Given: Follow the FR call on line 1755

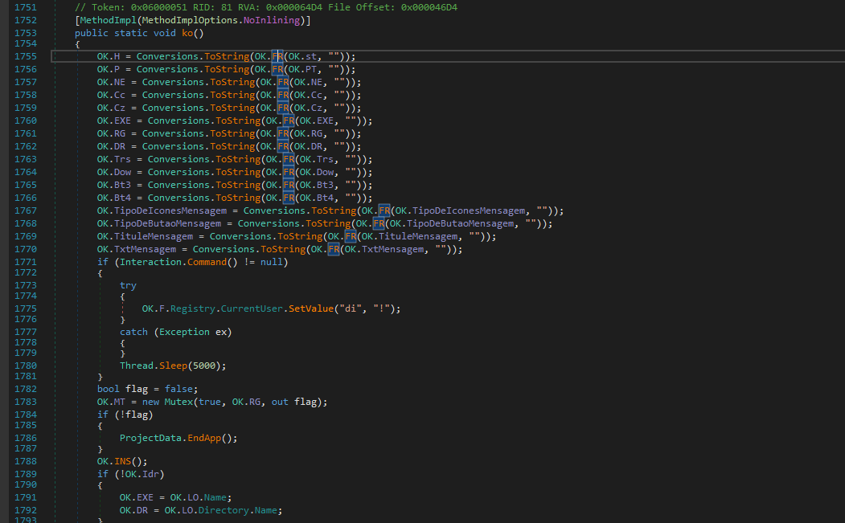Looking at the screenshot, I should pyautogui.click(x=276, y=56).
